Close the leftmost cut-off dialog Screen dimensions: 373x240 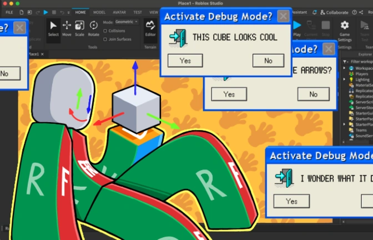19,28
